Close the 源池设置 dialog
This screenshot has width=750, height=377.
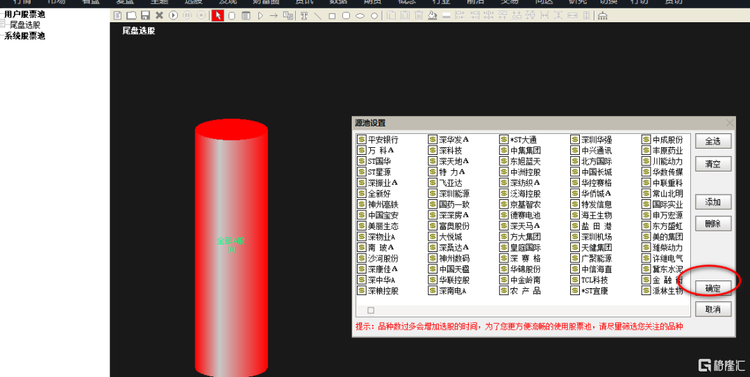(729, 123)
